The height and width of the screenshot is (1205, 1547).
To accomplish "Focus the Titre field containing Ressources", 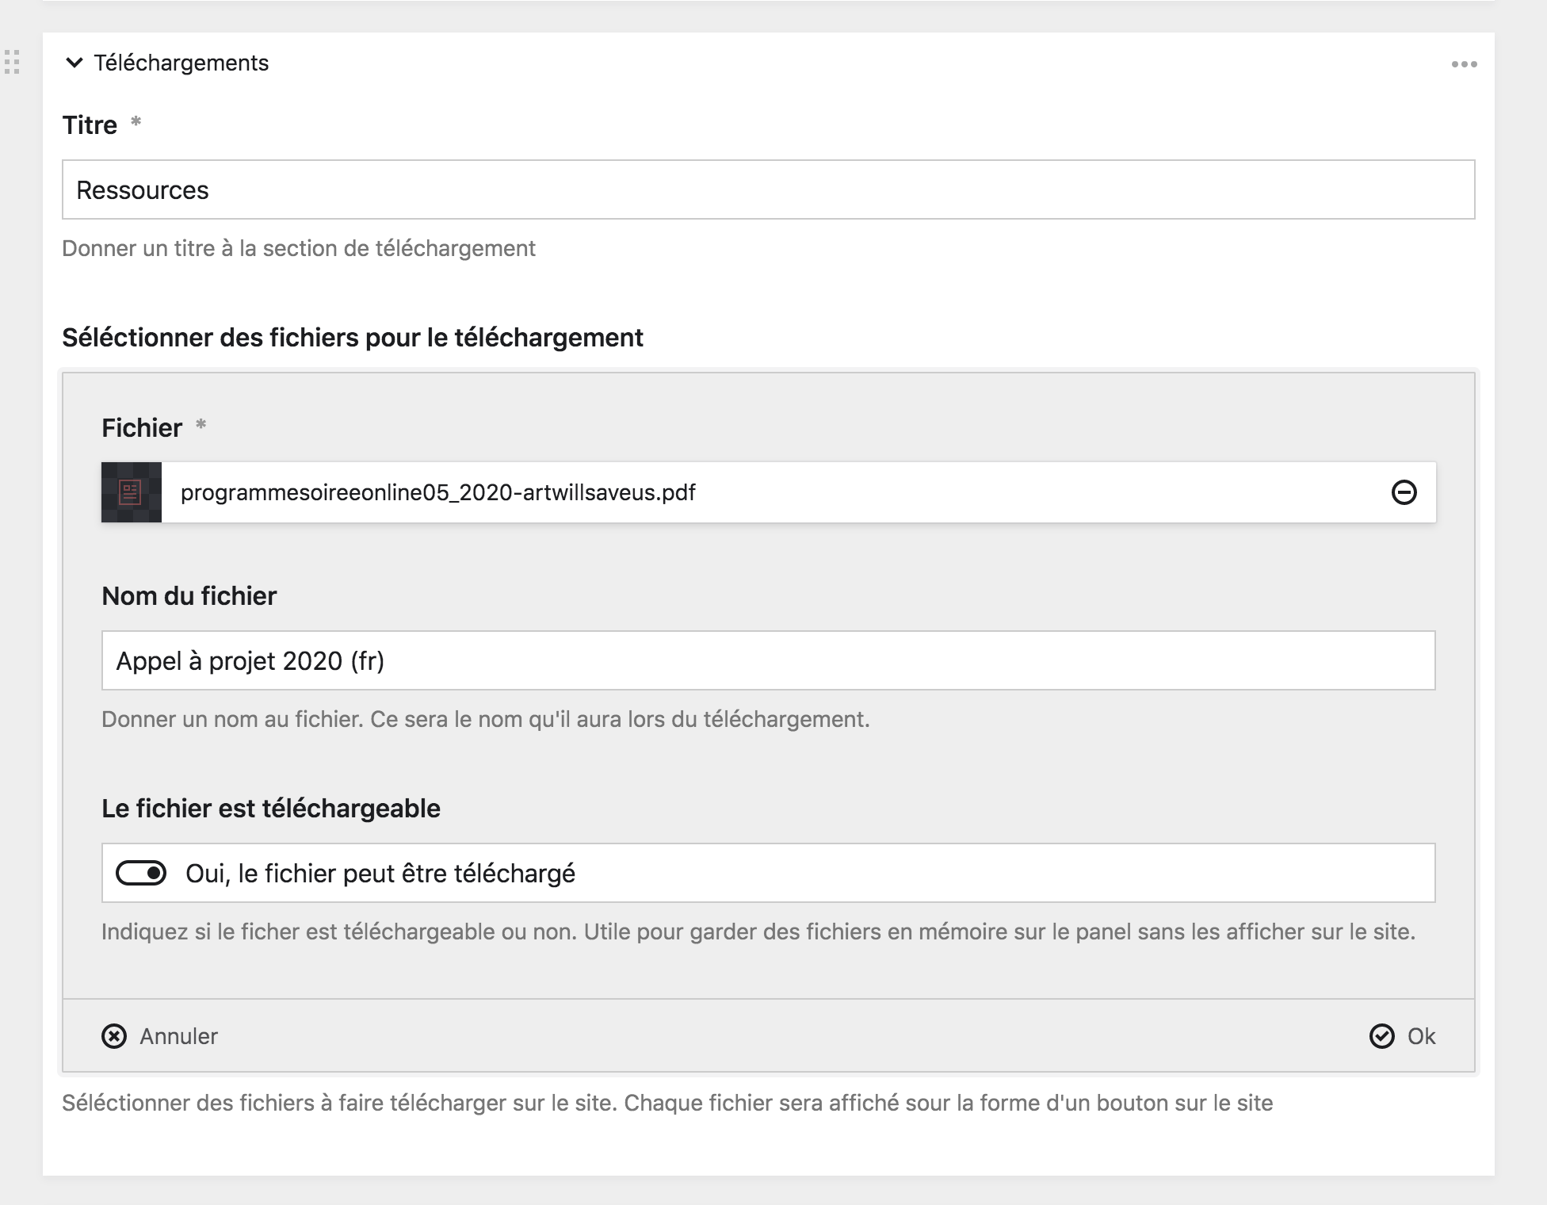I will click(x=767, y=190).
